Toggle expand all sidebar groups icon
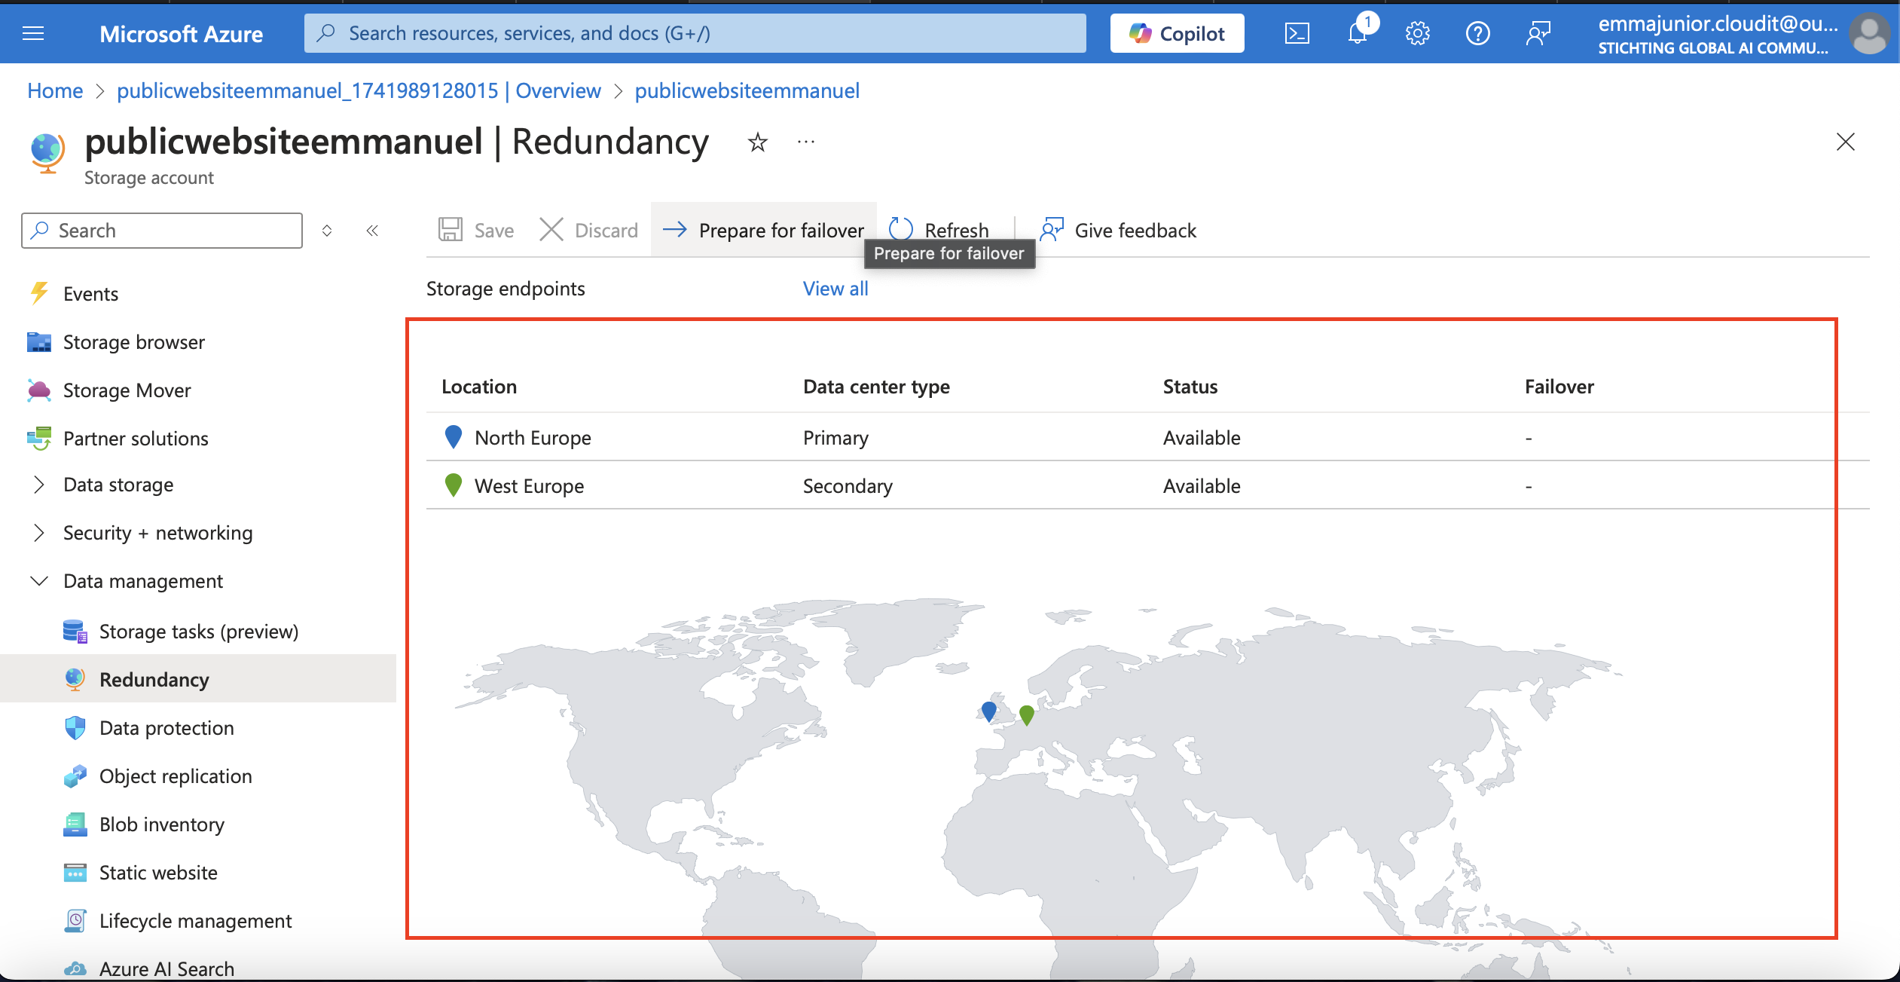This screenshot has width=1900, height=982. [327, 231]
